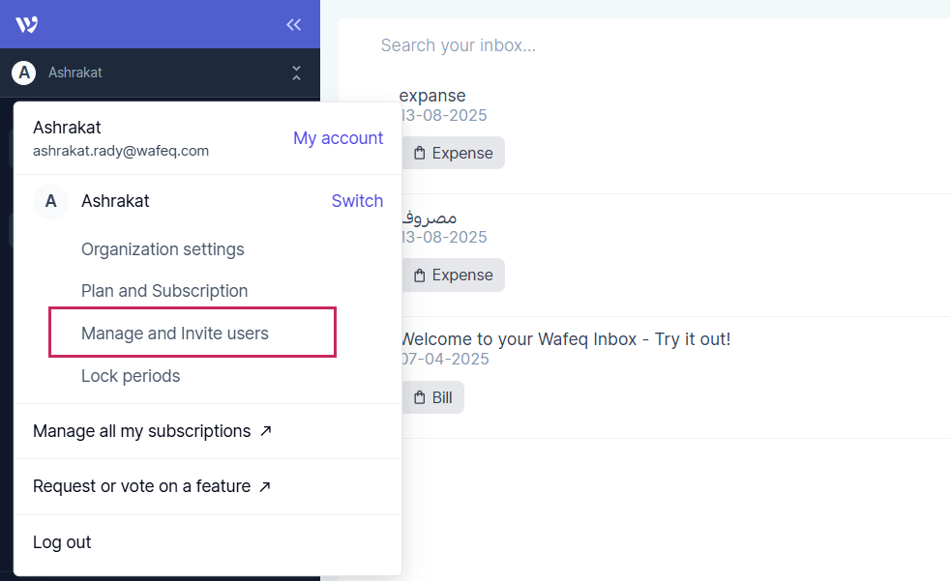The height and width of the screenshot is (581, 950).
Task: Open My account
Action: [x=338, y=138]
